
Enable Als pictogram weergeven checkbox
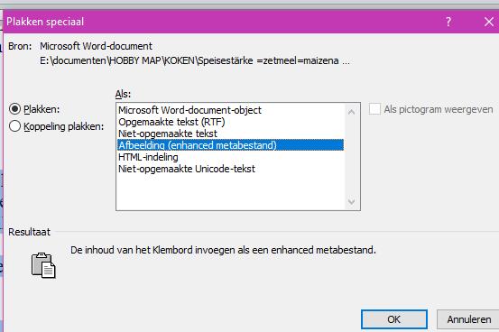[x=374, y=109]
